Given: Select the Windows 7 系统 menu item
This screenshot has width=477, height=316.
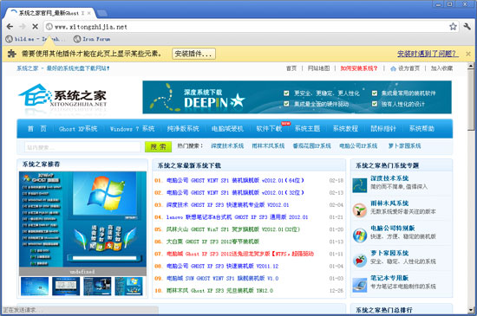Looking at the screenshot, I should [x=133, y=129].
